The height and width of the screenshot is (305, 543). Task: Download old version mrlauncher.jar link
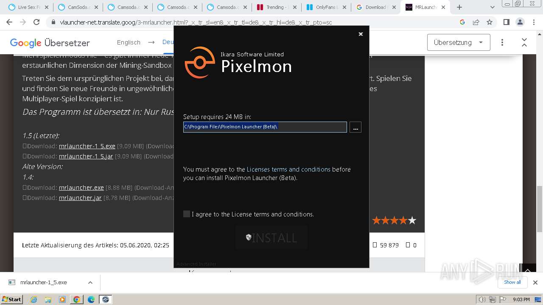80,197
